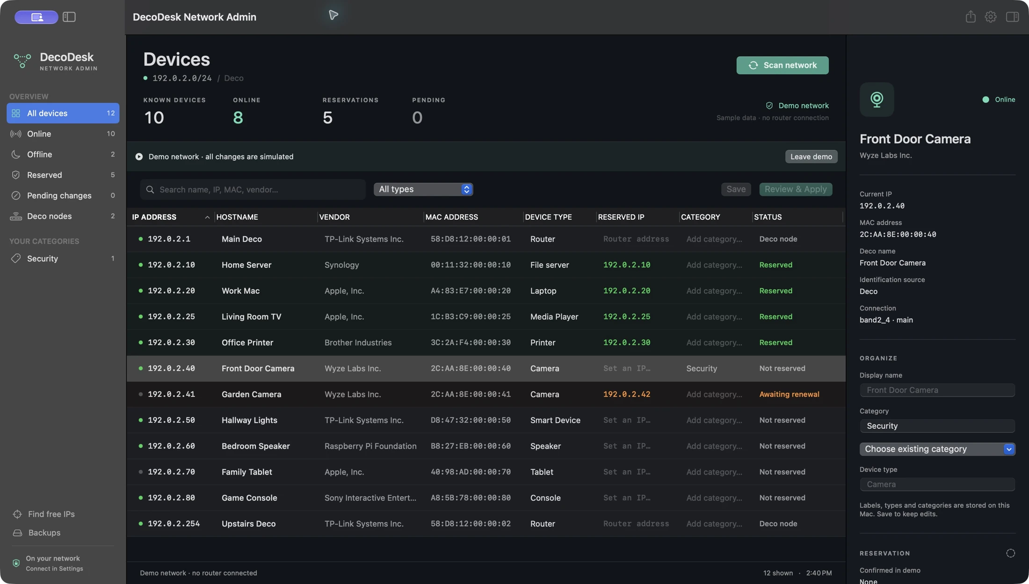Click the Demo network shield icon
1029x584 pixels.
pos(769,106)
